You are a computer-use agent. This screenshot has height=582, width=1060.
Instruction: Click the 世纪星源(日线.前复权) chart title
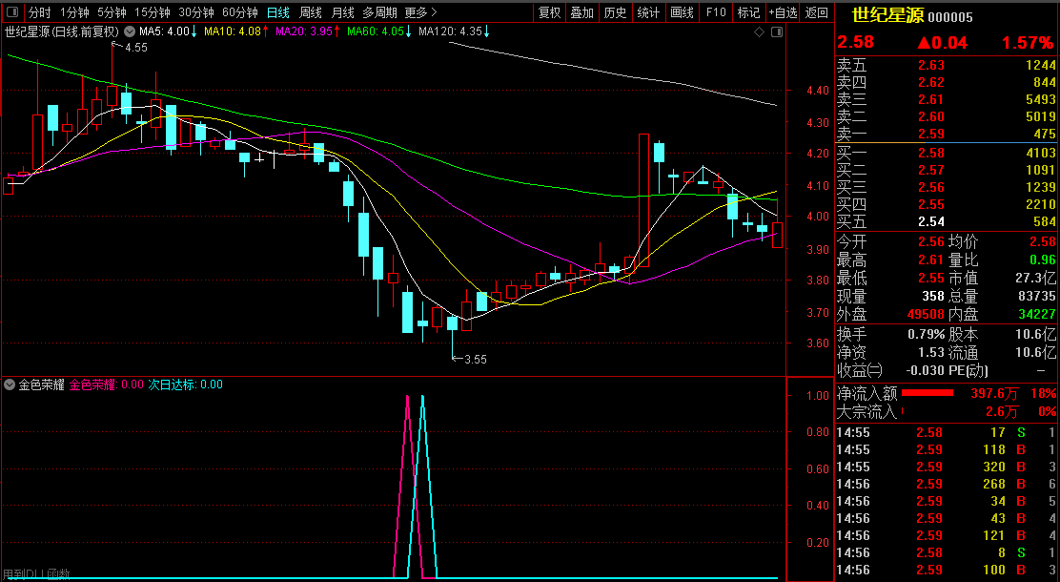tap(62, 31)
